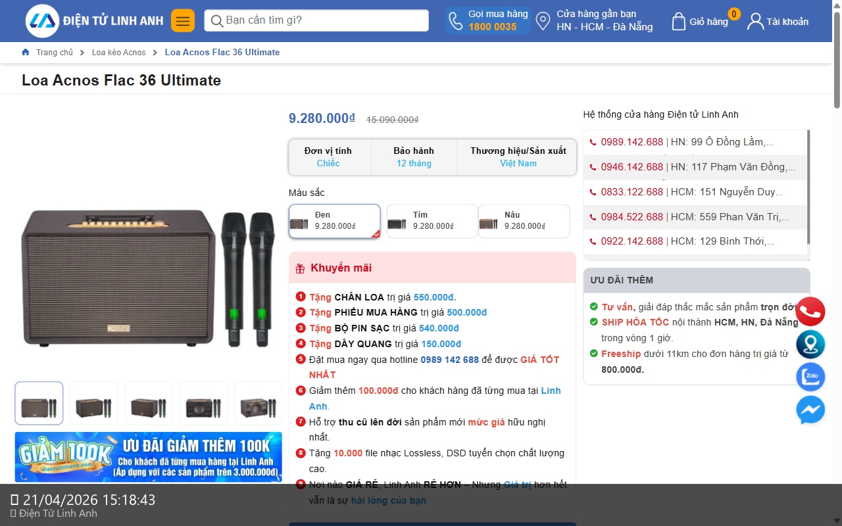Open the orange hamburger menu
Image resolution: width=842 pixels, height=526 pixels.
coord(183,21)
